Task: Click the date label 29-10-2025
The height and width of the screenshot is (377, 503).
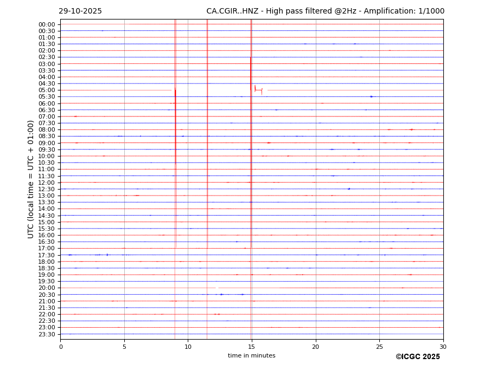Action: 80,11
